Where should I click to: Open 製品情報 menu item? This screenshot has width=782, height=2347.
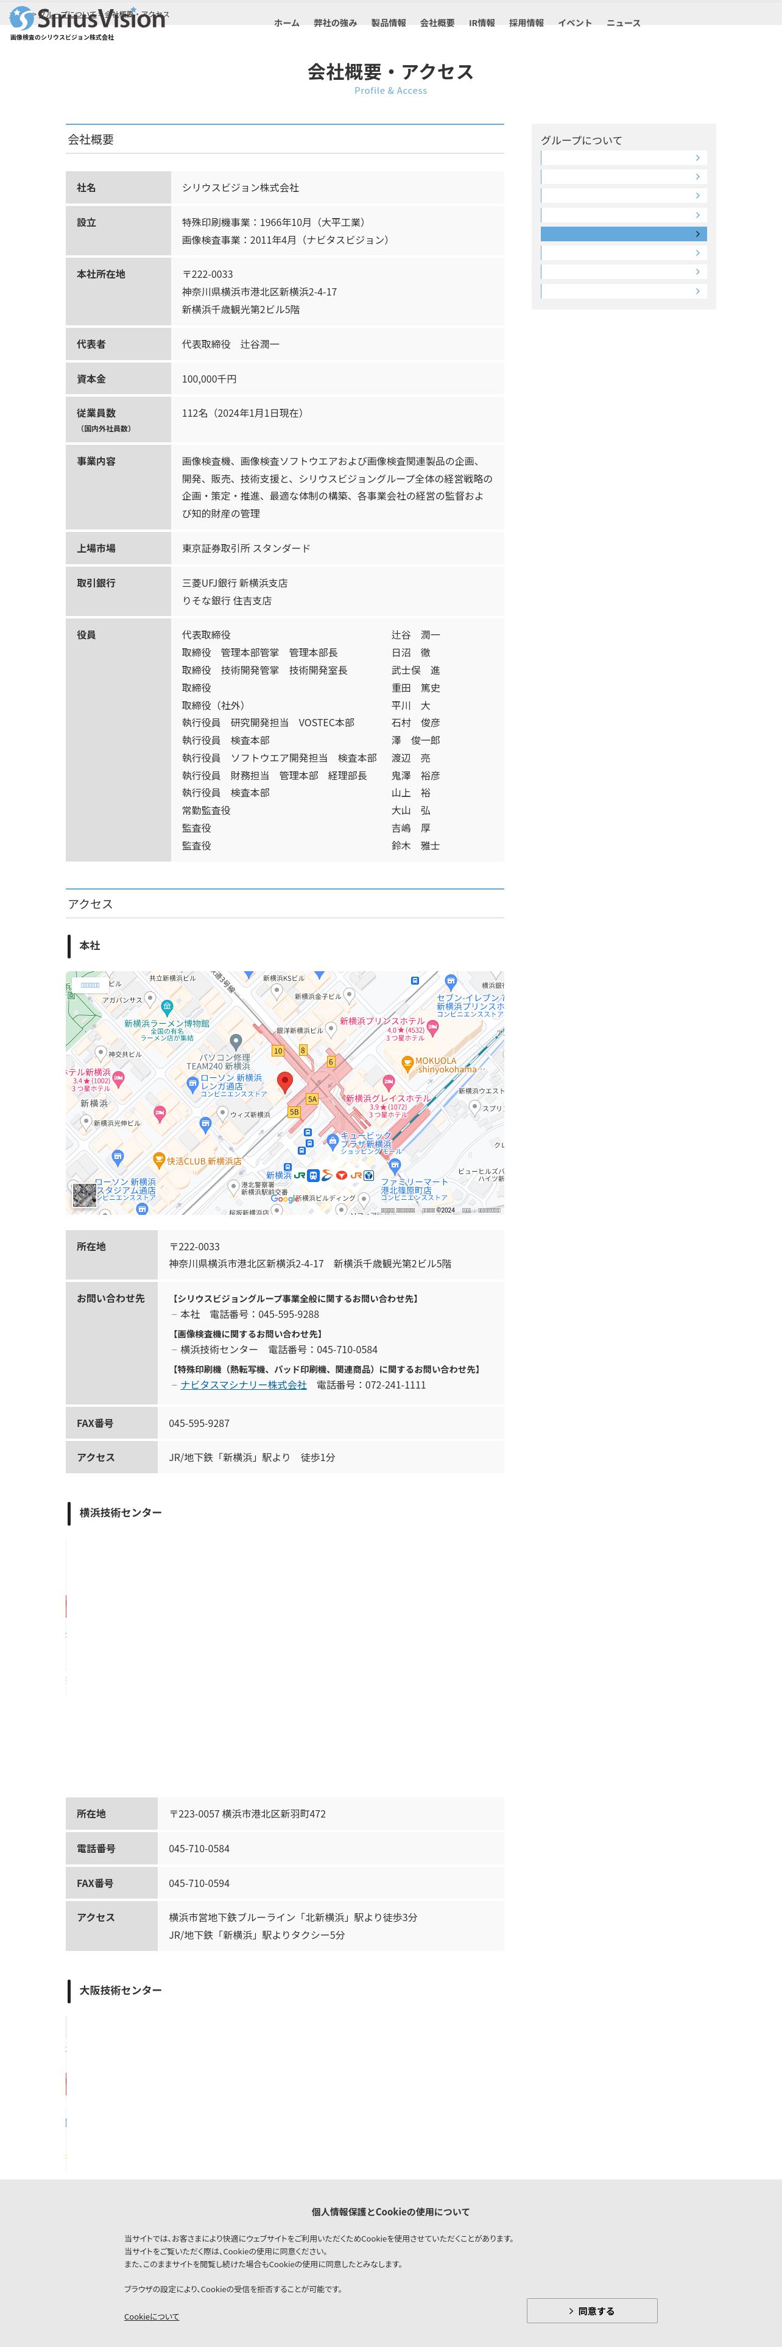pyautogui.click(x=389, y=23)
